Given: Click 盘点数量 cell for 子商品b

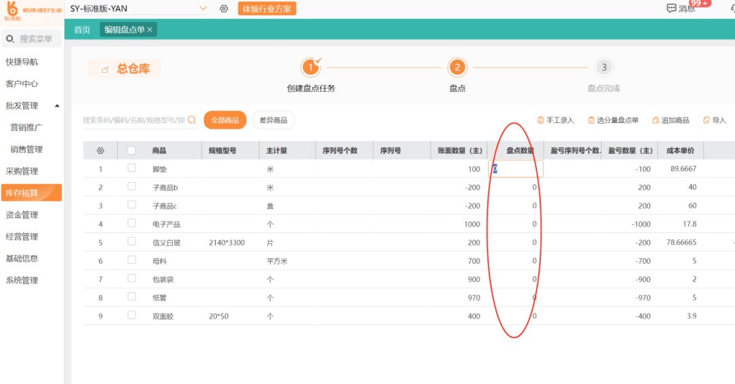Looking at the screenshot, I should (x=516, y=188).
